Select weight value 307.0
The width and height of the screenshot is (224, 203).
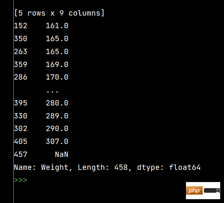point(57,142)
